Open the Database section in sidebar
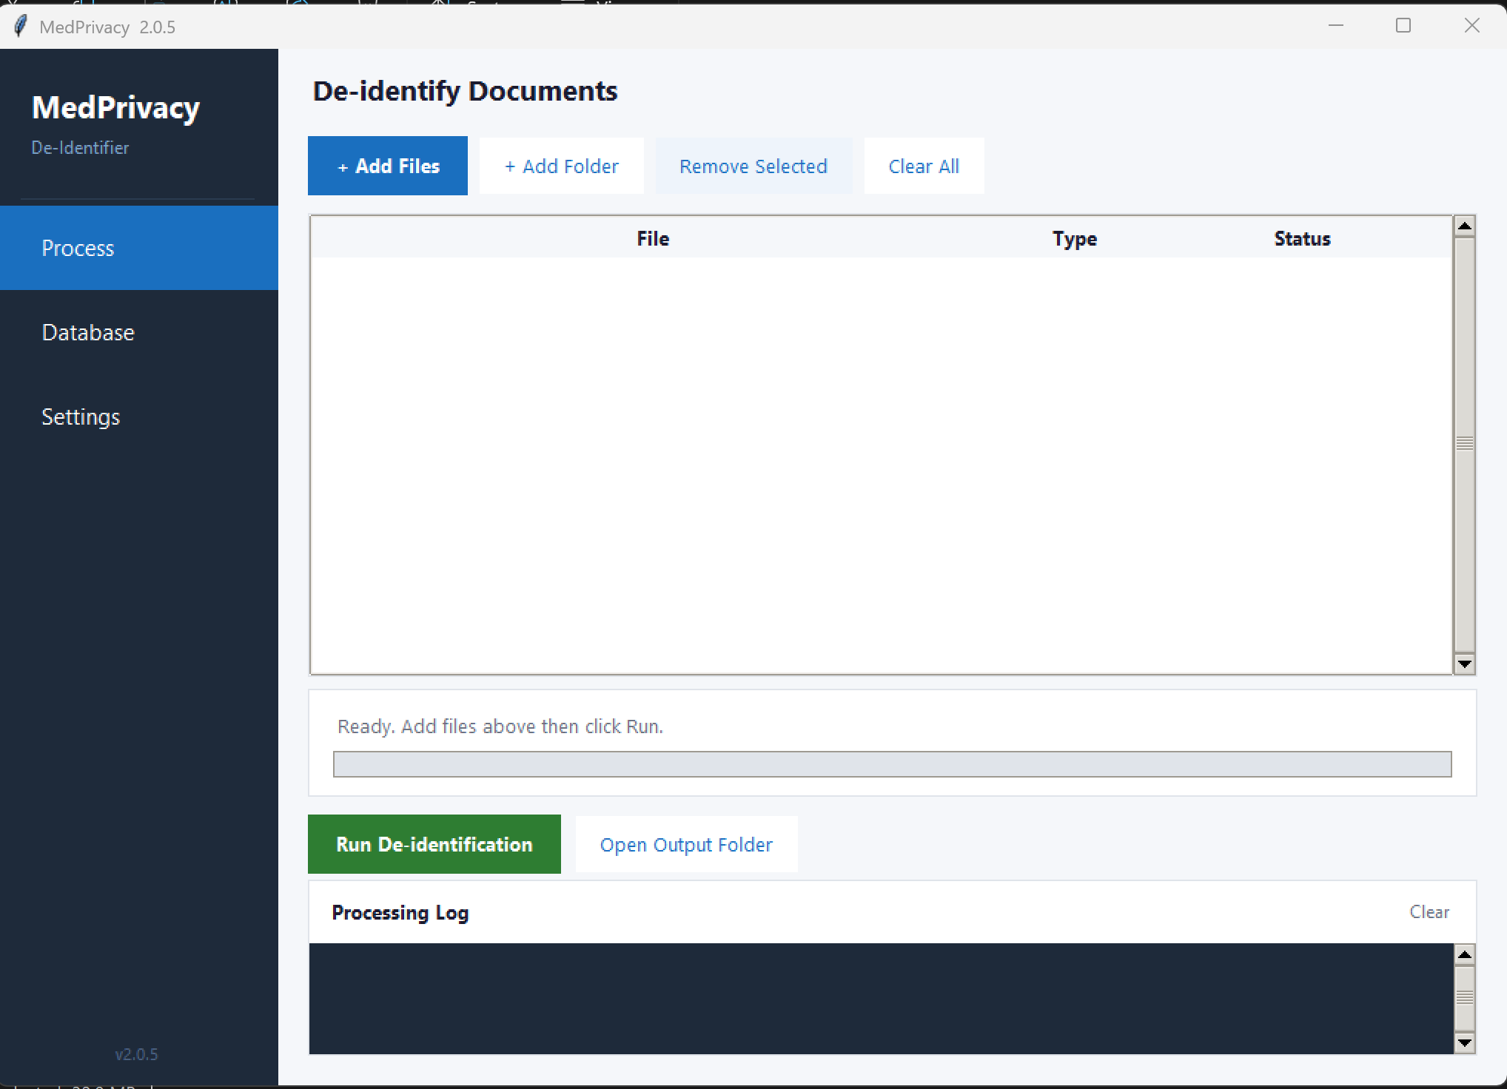The width and height of the screenshot is (1507, 1089). point(139,332)
